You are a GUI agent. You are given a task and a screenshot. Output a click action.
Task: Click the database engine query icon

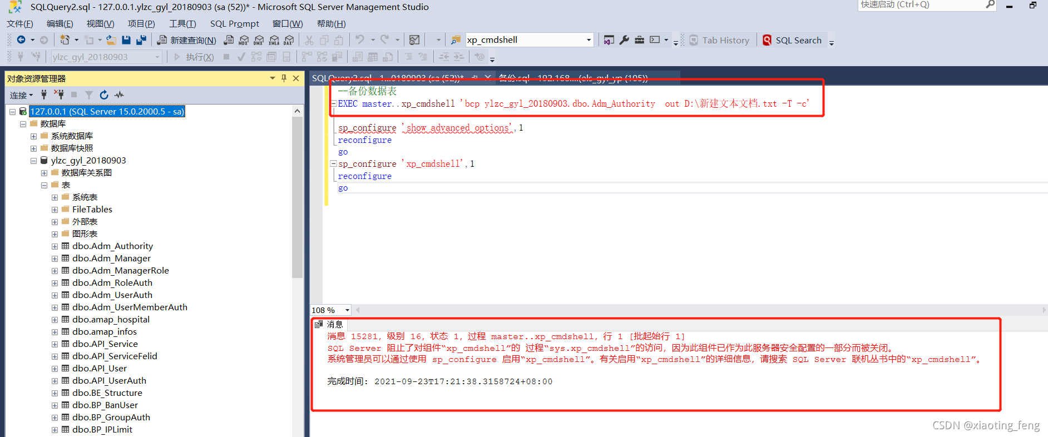(x=229, y=39)
